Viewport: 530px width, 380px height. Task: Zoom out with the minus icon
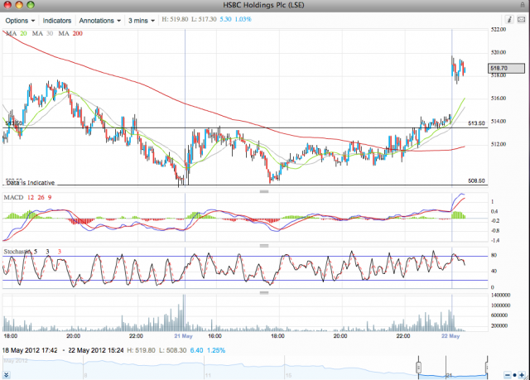(x=507, y=374)
